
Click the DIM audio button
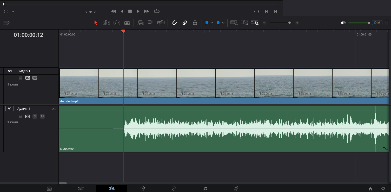click(377, 23)
